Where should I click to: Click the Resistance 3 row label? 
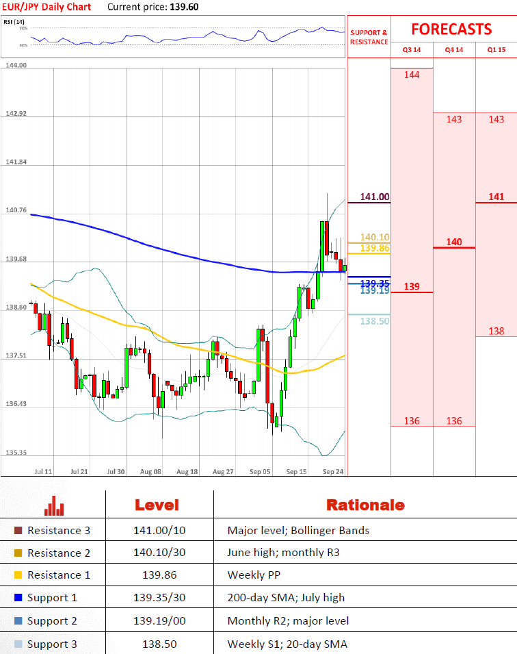59,531
